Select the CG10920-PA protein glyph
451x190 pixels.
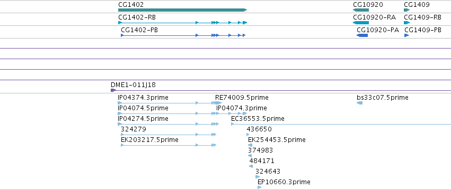[362, 35]
